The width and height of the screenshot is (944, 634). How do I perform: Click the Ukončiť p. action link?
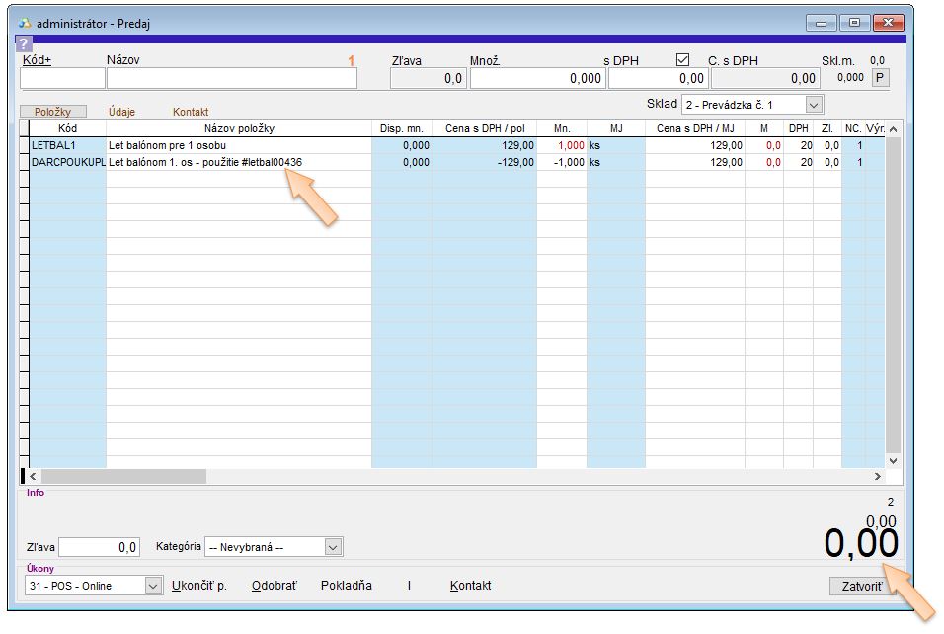click(x=198, y=586)
